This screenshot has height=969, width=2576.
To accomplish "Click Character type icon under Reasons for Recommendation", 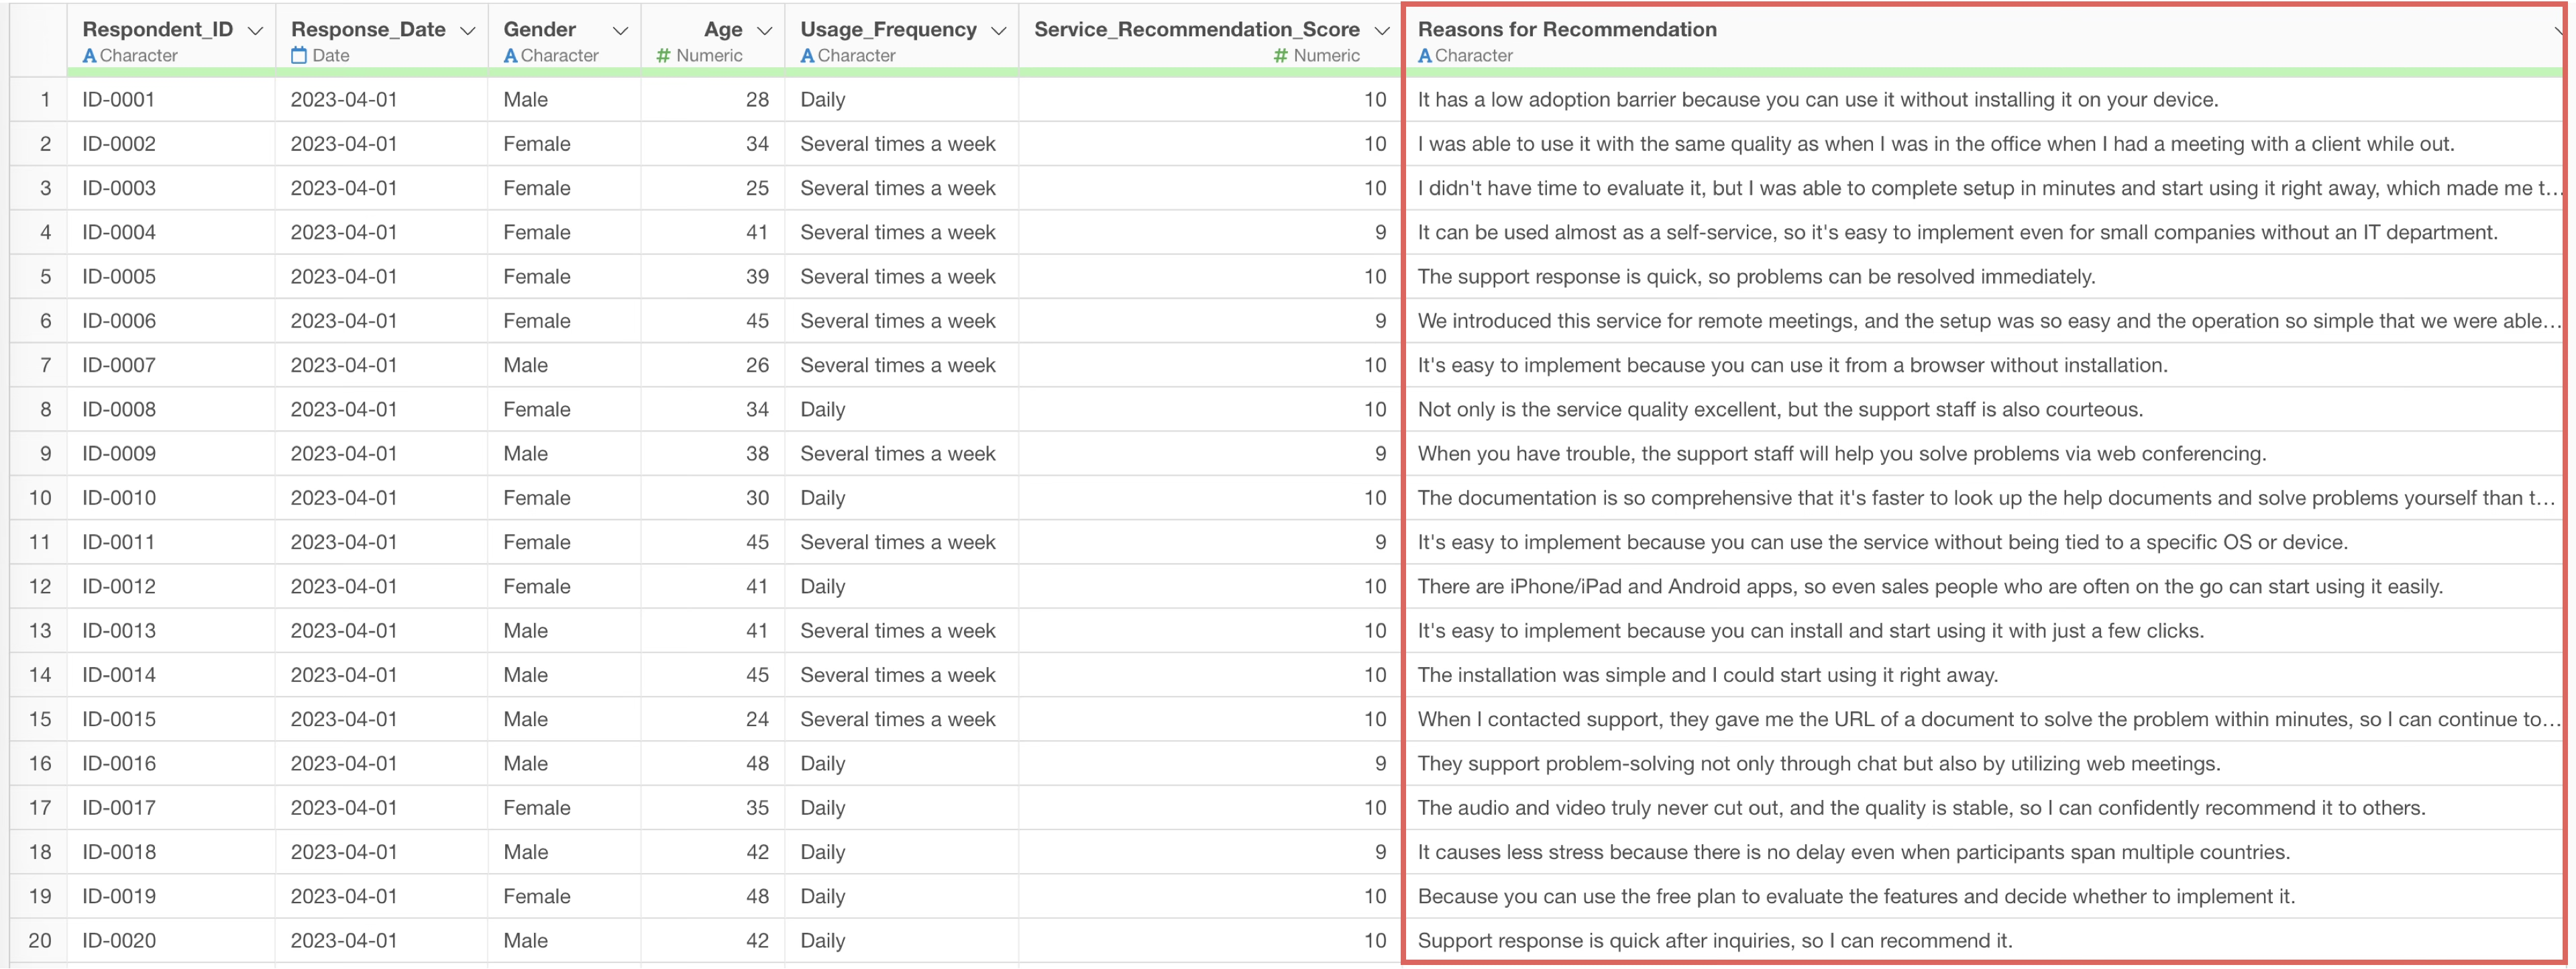I will 1425,56.
